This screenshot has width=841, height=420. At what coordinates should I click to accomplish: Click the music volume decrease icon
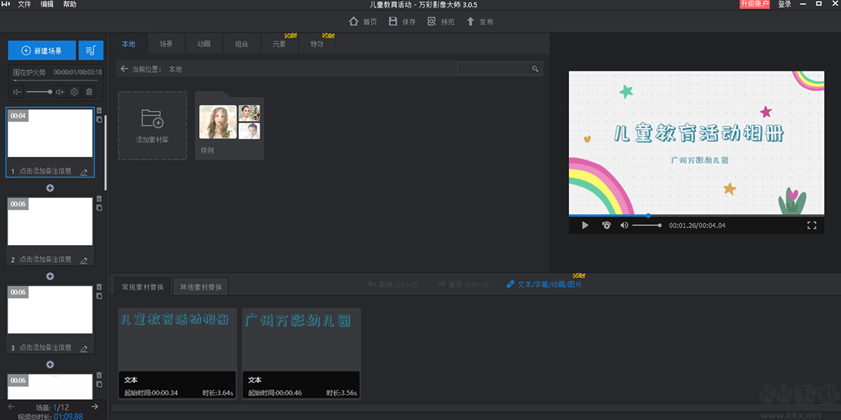tap(18, 92)
